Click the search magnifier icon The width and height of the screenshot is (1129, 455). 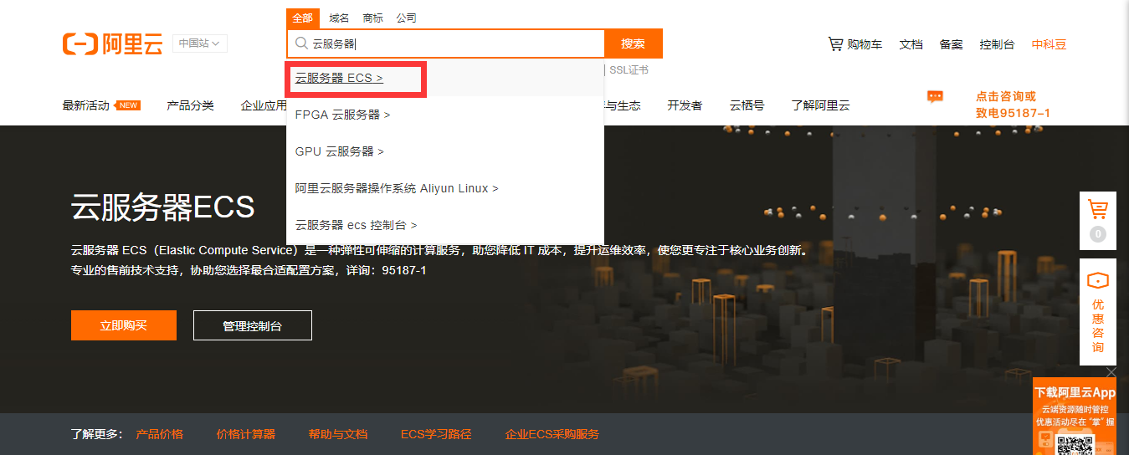[301, 43]
